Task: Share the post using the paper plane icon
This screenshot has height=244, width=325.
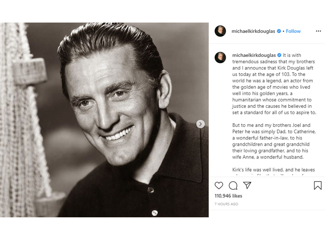Action: coord(247,185)
